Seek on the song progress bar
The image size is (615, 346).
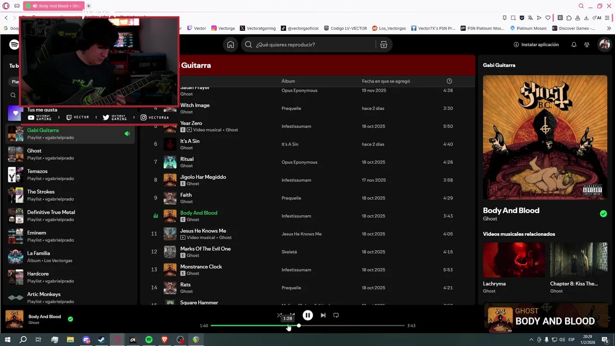(x=307, y=326)
